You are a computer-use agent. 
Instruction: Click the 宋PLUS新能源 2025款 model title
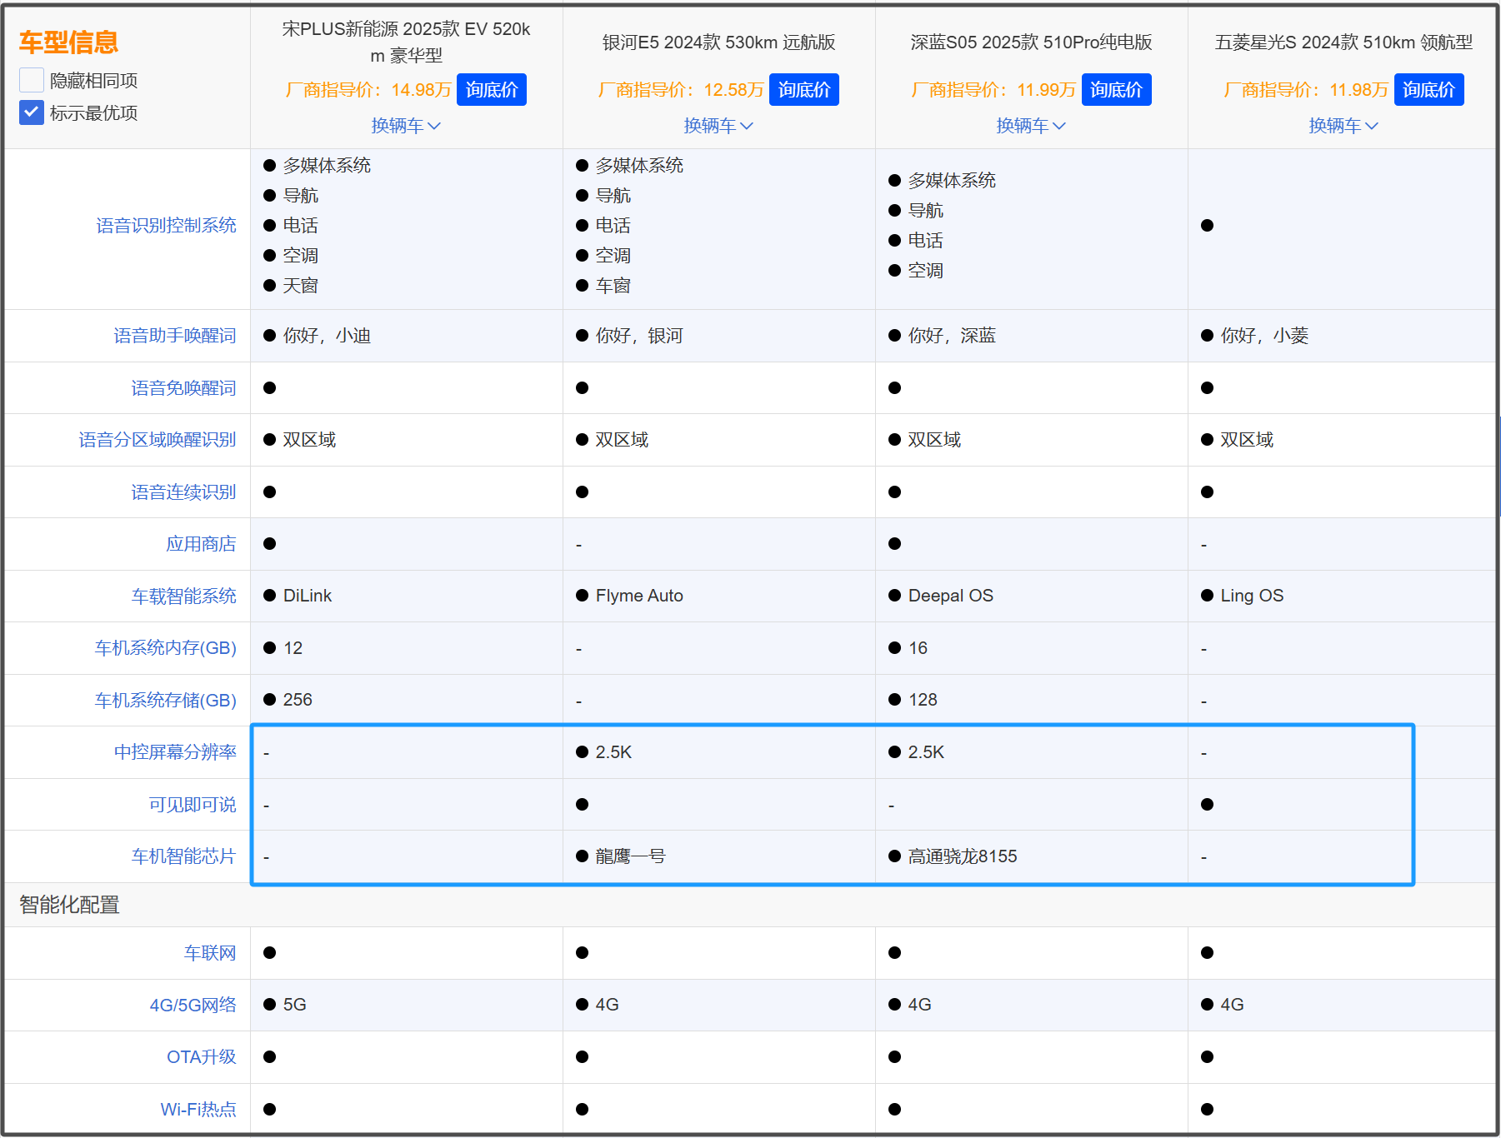(406, 42)
